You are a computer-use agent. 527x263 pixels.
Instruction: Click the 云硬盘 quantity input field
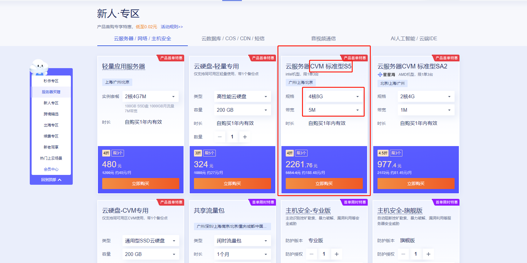point(232,137)
